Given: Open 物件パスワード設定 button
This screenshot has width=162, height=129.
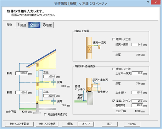Looking at the screenshot, I should click(x=19, y=124).
